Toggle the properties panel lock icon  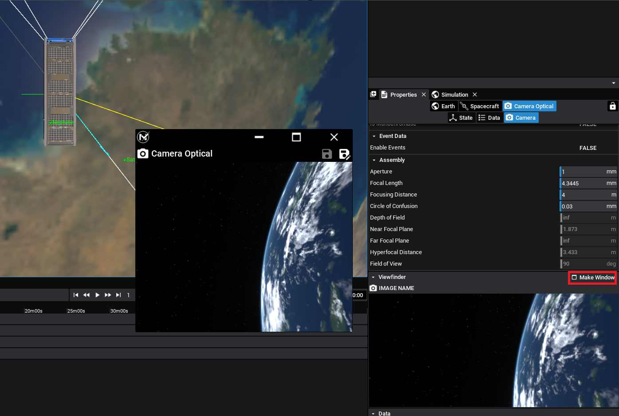tap(612, 106)
